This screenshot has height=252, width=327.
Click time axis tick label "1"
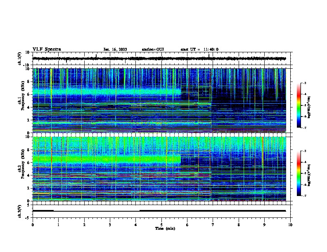(x=58, y=225)
